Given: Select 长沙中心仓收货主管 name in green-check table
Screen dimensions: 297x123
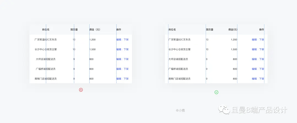Looking at the screenshot, I should tap(179, 49).
